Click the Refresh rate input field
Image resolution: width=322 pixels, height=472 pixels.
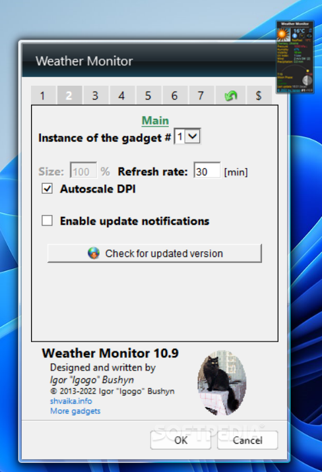(x=207, y=171)
